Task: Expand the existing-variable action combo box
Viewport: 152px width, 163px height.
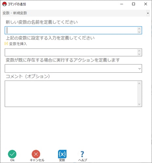Action: (73, 68)
